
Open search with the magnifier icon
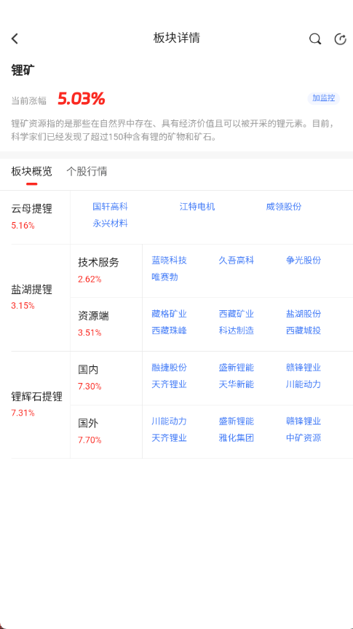coord(315,39)
